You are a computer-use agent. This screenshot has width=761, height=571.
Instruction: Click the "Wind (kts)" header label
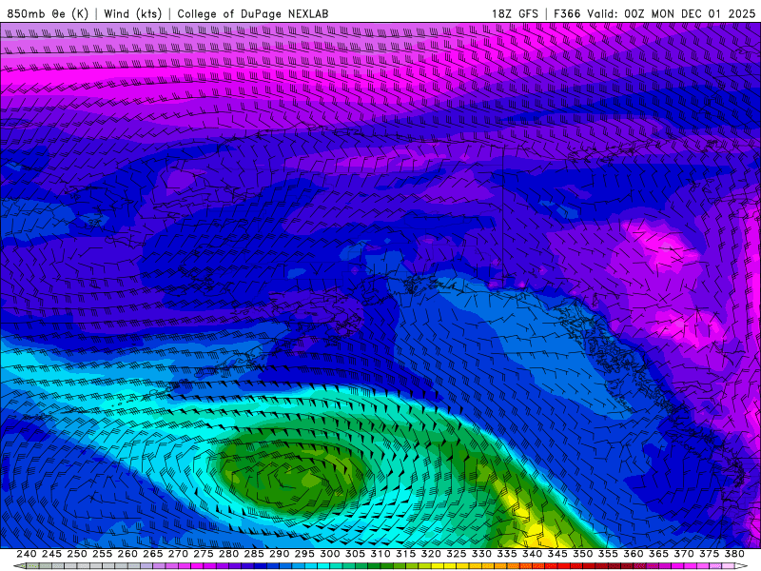click(132, 13)
